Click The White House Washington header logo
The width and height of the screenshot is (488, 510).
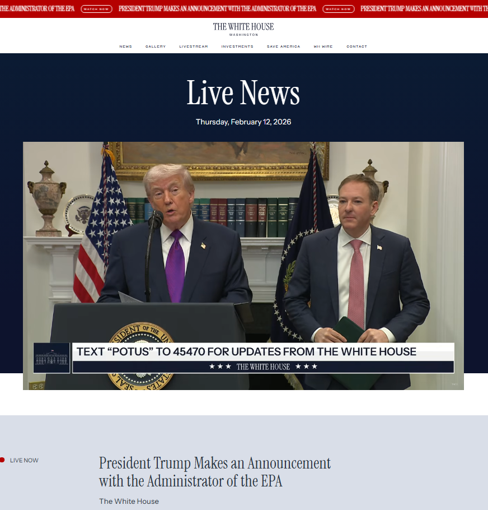pos(243,29)
